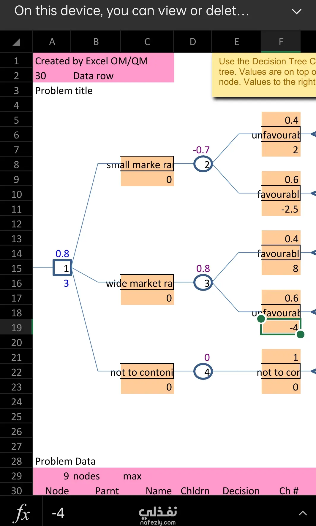The height and width of the screenshot is (526, 316).
Task: Select the payoff 2 cell in row 7
Action: (281, 149)
